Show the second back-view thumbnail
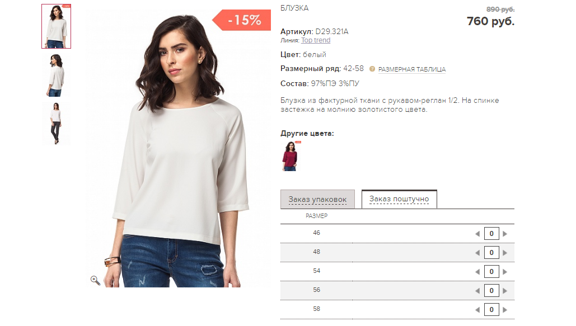 56,75
